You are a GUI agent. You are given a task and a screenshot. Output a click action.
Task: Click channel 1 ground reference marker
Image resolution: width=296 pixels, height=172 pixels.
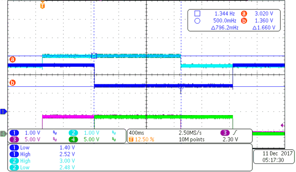(x=3, y=111)
